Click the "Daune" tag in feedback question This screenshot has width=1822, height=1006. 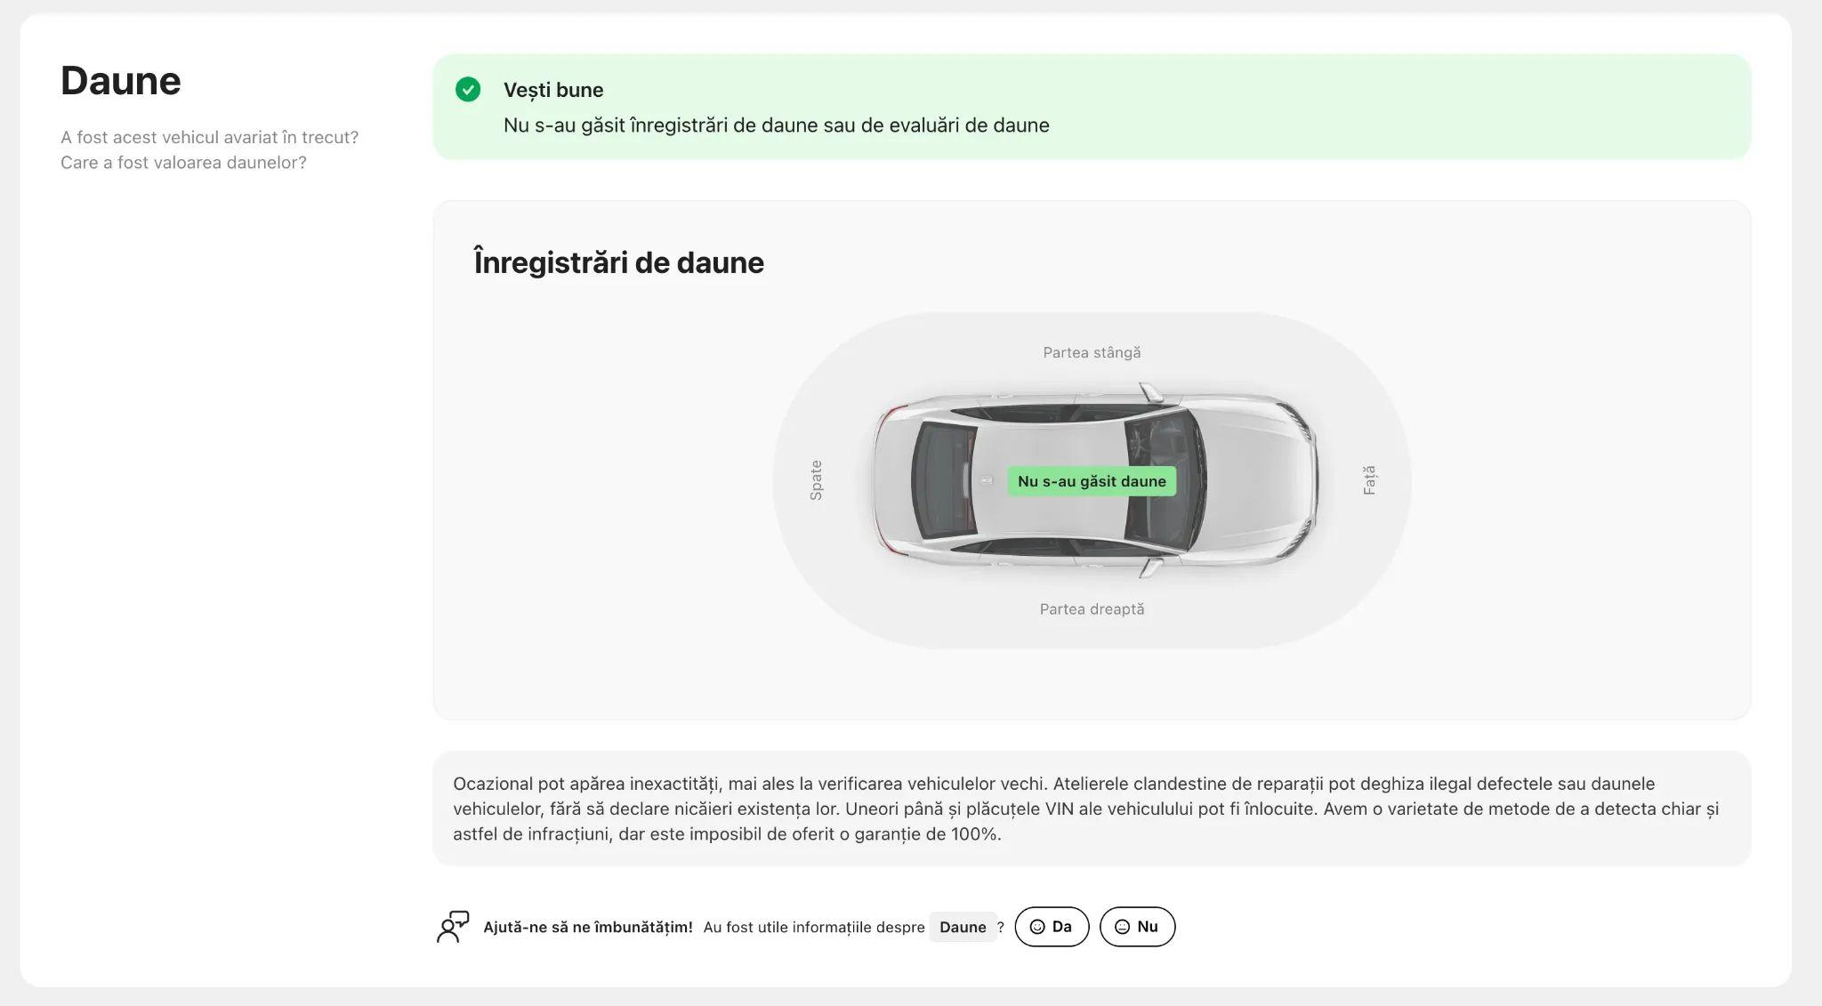click(963, 927)
